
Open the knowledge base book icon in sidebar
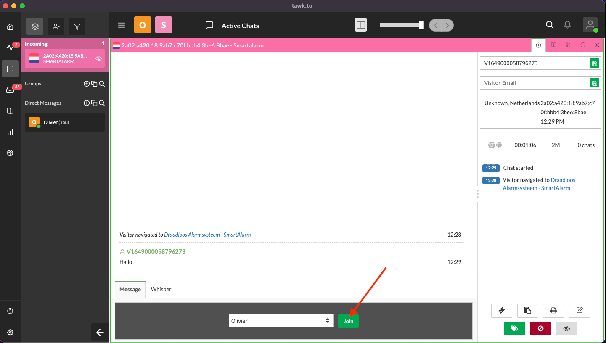pos(10,111)
